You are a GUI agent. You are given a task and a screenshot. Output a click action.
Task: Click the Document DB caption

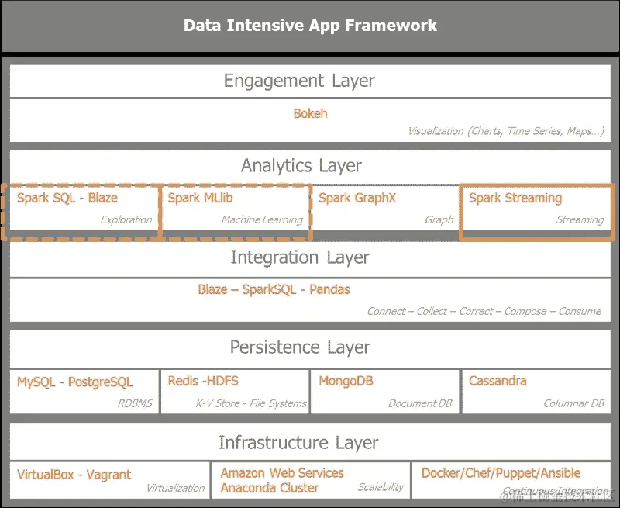click(x=420, y=403)
